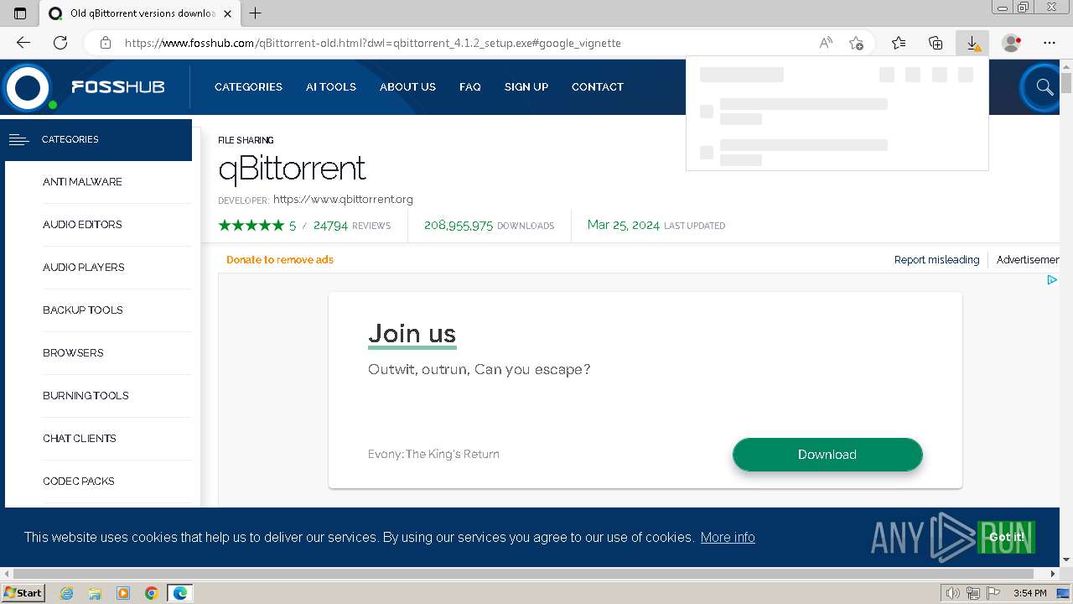Go to SIGN UP page
Screen dimensions: 1073x604
point(526,86)
